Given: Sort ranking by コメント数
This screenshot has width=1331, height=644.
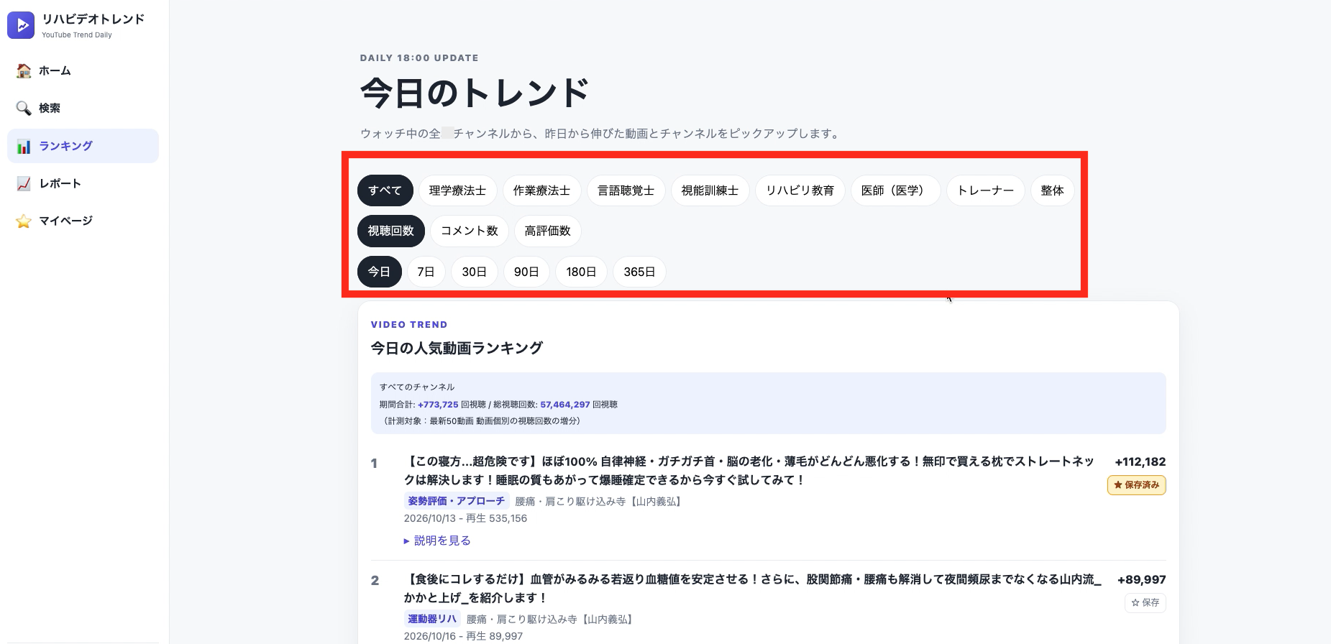Looking at the screenshot, I should pos(470,231).
